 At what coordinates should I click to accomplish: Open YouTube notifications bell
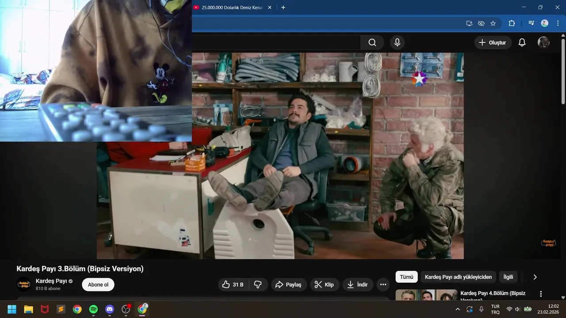[522, 42]
